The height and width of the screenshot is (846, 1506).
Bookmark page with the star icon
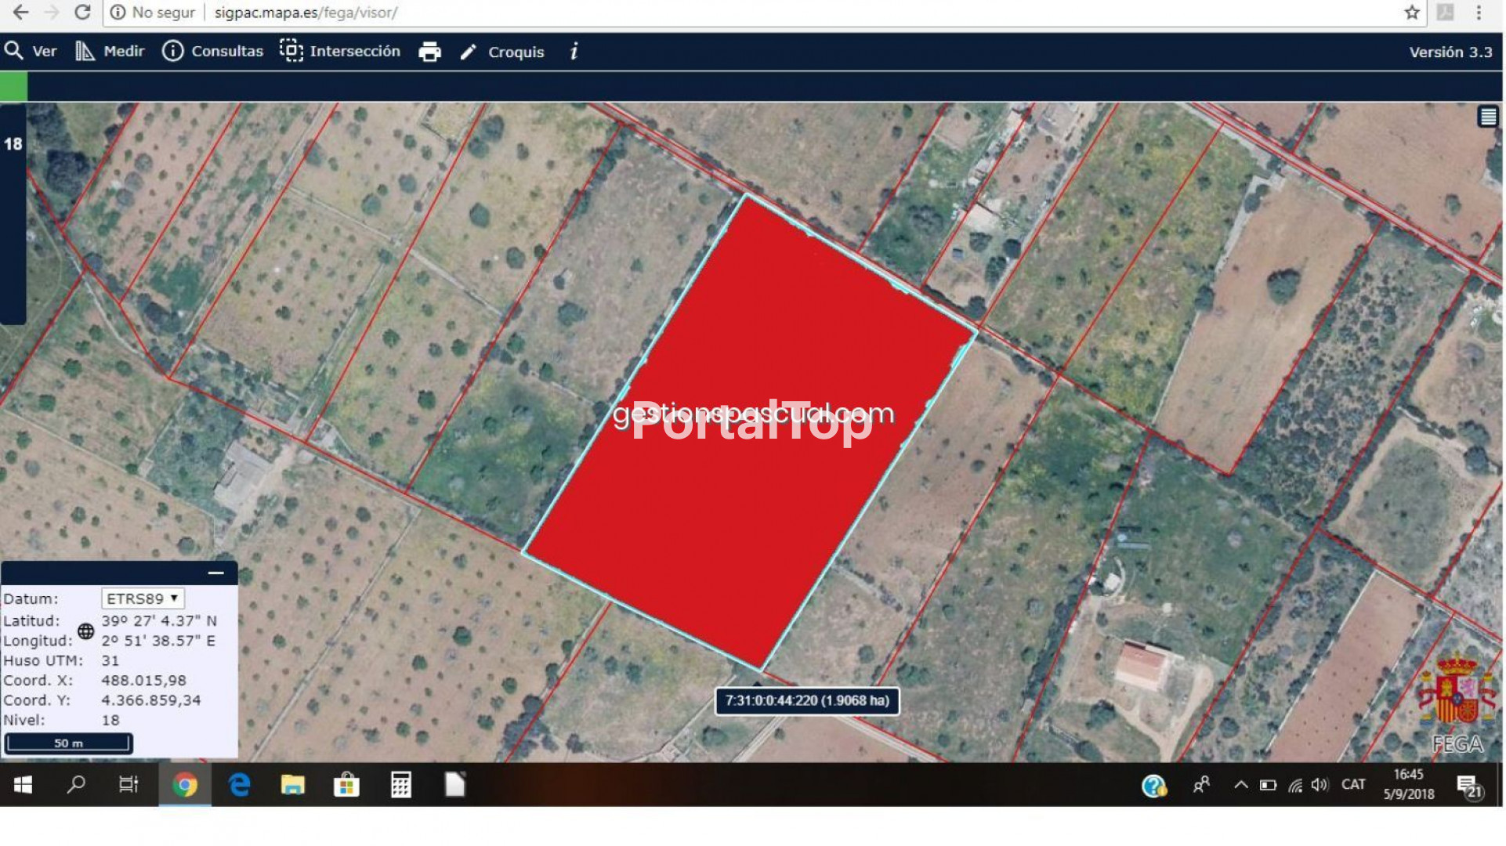[1411, 13]
